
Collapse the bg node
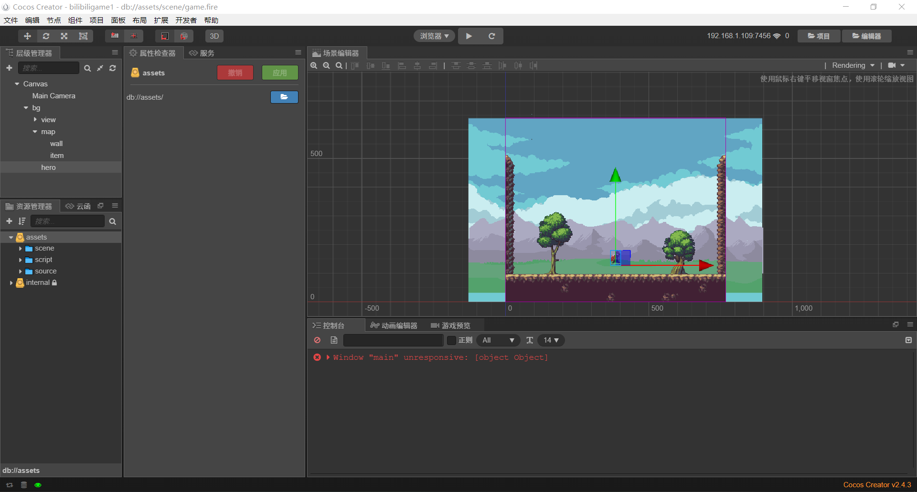(x=26, y=108)
